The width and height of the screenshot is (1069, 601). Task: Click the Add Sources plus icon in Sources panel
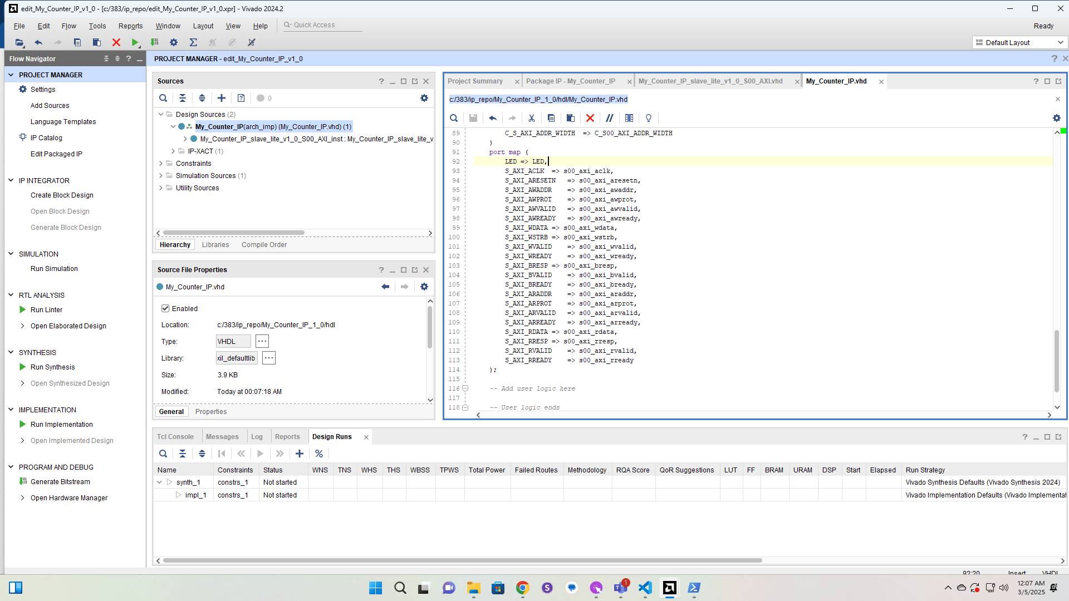[222, 98]
